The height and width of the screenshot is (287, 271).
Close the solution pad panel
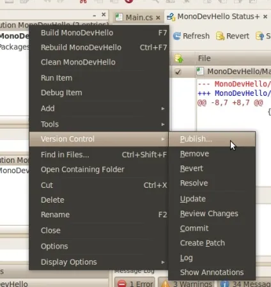pos(104,15)
